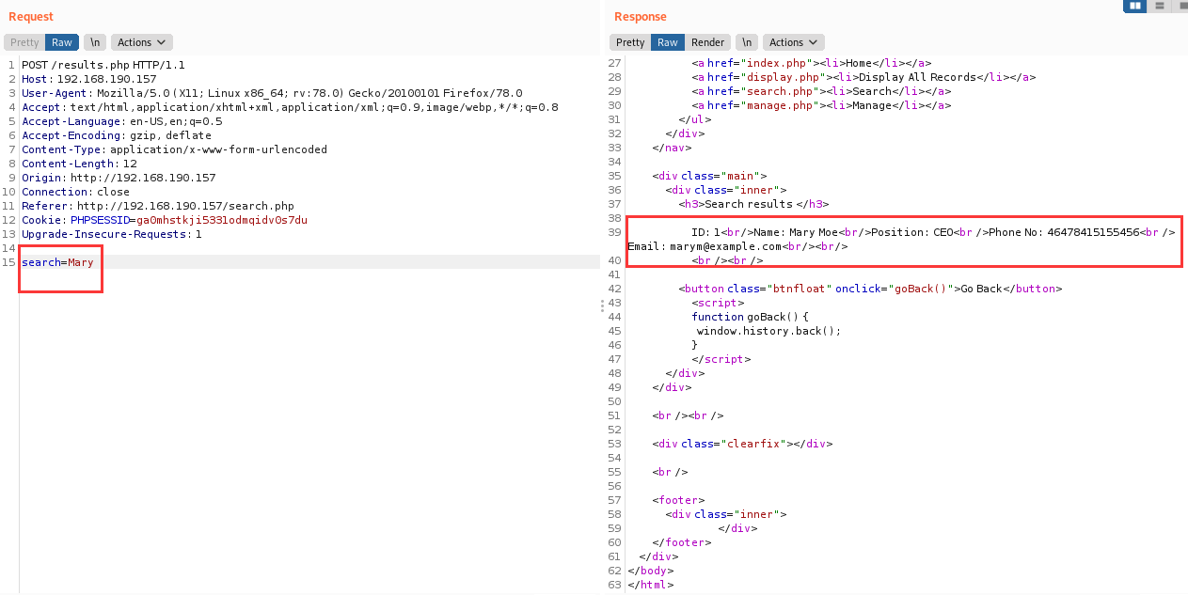Click response line with search.php Search link
1188x595 pixels.
pos(822,91)
